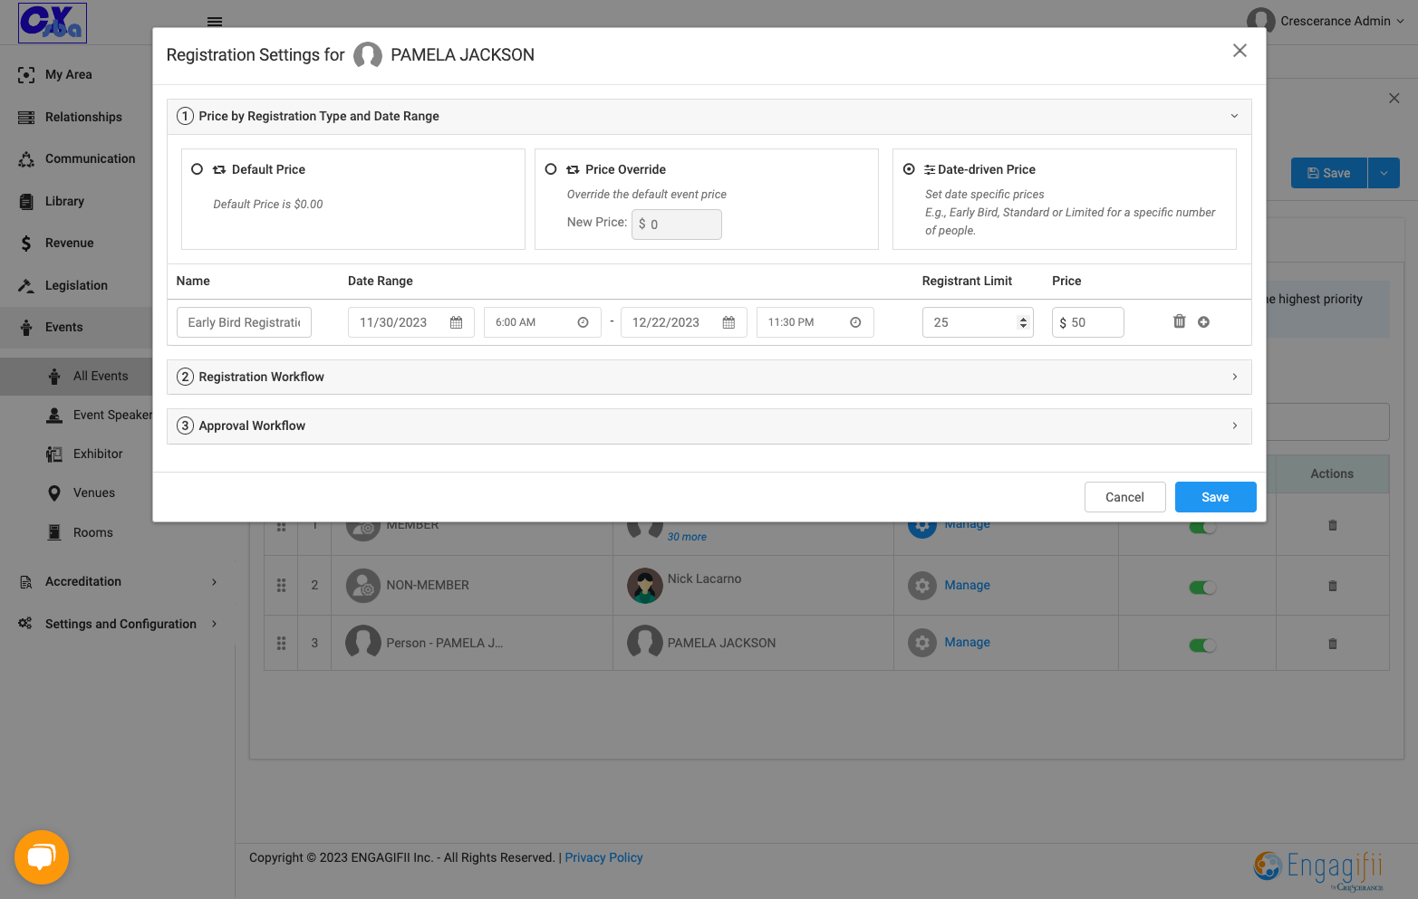Toggle the PAMELA JACKSON row switch
Image resolution: width=1418 pixels, height=899 pixels.
pos(1202,646)
